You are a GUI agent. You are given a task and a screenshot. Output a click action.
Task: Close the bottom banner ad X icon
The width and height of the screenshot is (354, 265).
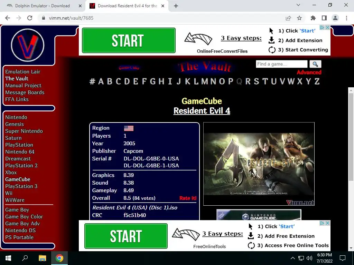pyautogui.click(x=327, y=223)
